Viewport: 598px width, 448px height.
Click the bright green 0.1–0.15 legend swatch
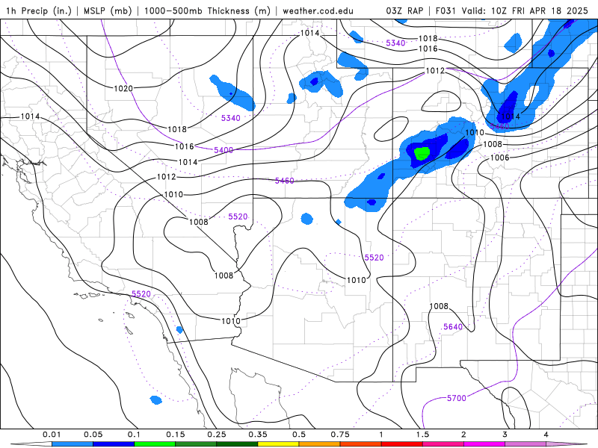click(155, 444)
